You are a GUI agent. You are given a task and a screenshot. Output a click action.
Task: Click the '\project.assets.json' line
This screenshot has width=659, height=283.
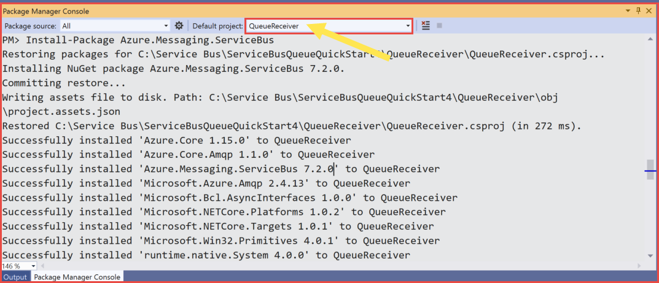pos(61,112)
